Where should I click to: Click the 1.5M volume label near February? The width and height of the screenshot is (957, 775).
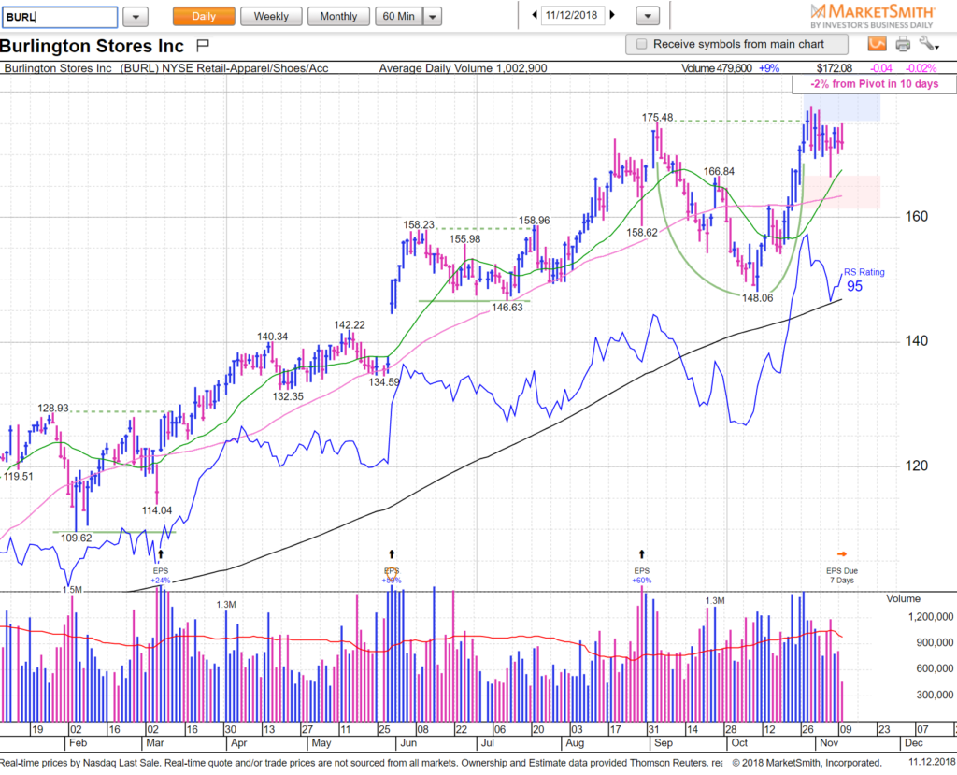72,590
